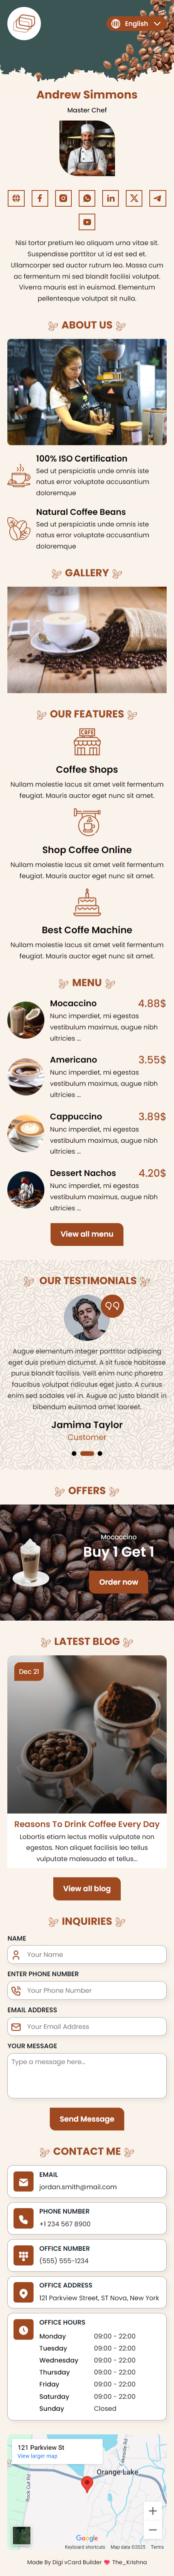Viewport: 174px width, 2576px height.
Task: Select the first testimonial carousel dot
Action: pyautogui.click(x=74, y=1453)
